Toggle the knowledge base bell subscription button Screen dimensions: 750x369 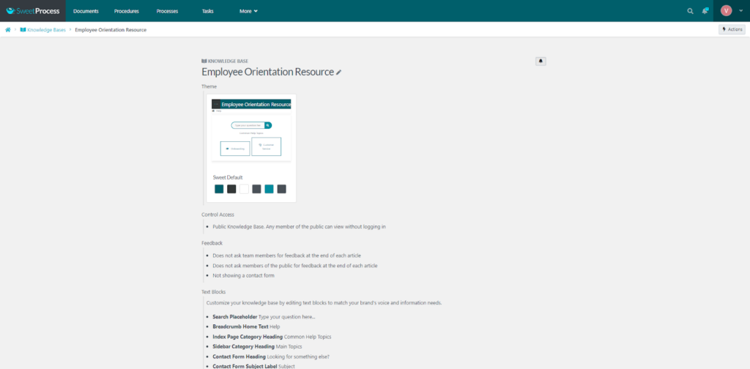pyautogui.click(x=541, y=61)
